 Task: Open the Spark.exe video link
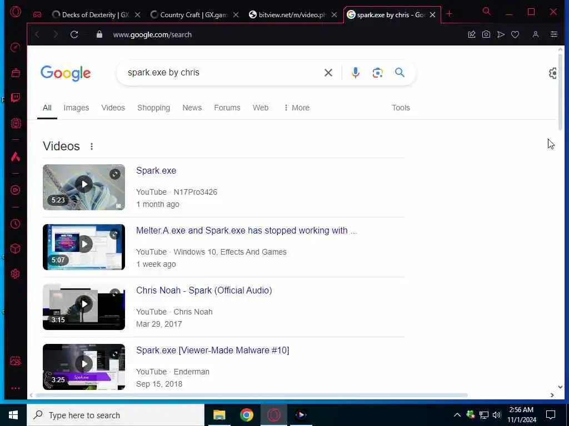point(156,171)
